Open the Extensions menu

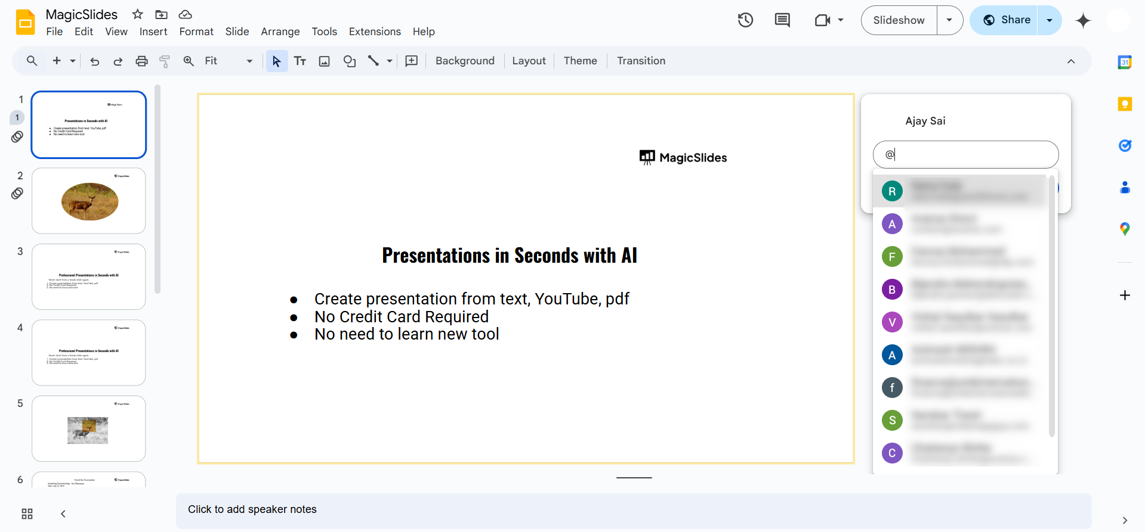coord(375,32)
